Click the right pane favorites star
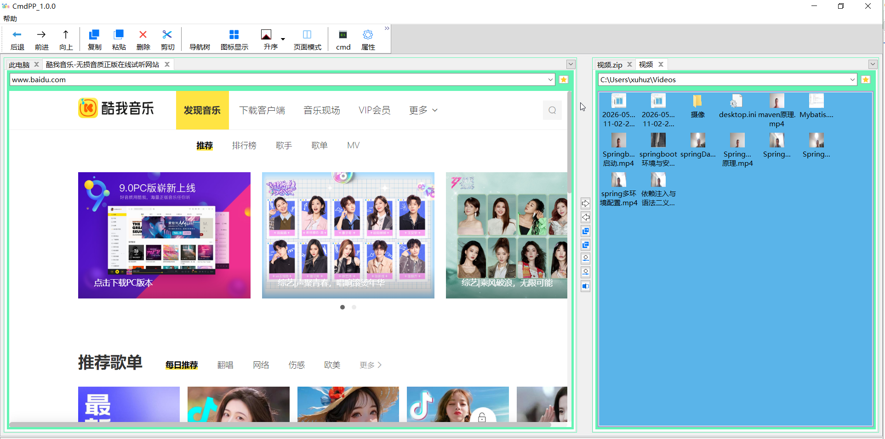Screen dimensions: 885x439 (x=866, y=79)
